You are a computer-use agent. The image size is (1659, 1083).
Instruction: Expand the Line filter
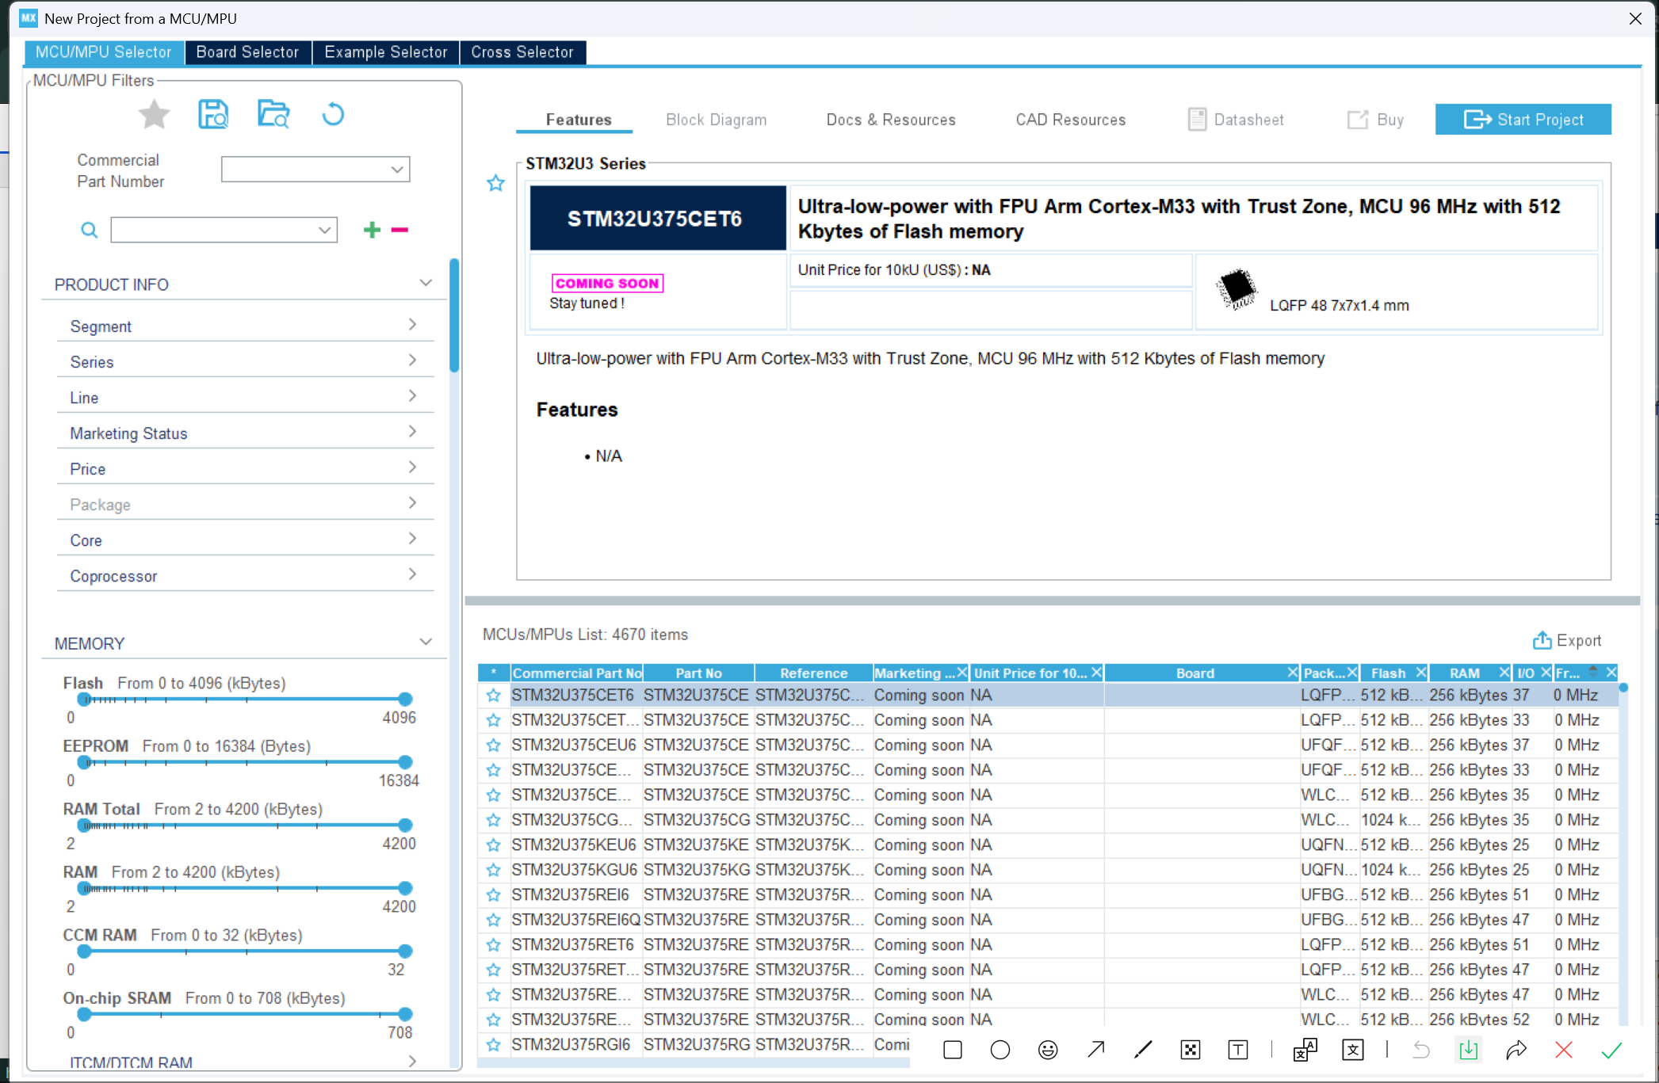[412, 396]
